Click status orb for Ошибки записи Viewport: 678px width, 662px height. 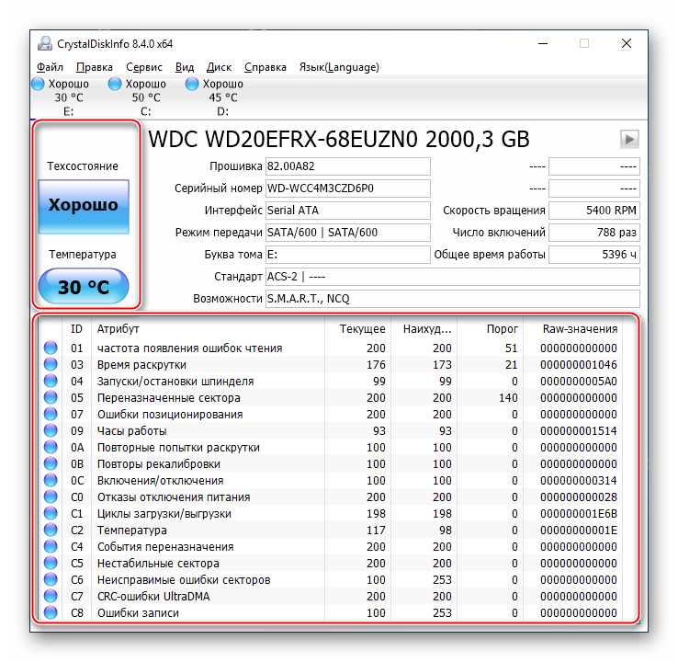51,612
